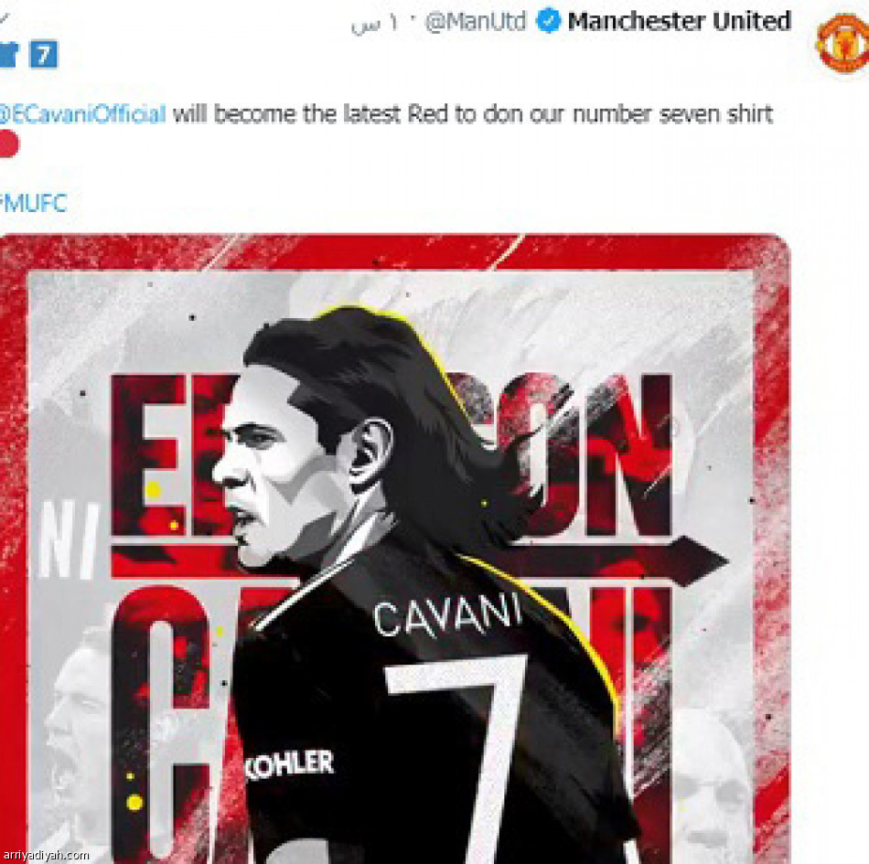
Task: Open the @ManUtd handle link
Action: 476,22
